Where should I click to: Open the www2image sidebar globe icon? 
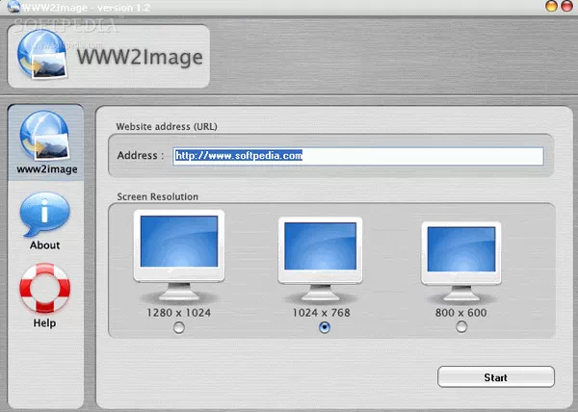point(44,136)
